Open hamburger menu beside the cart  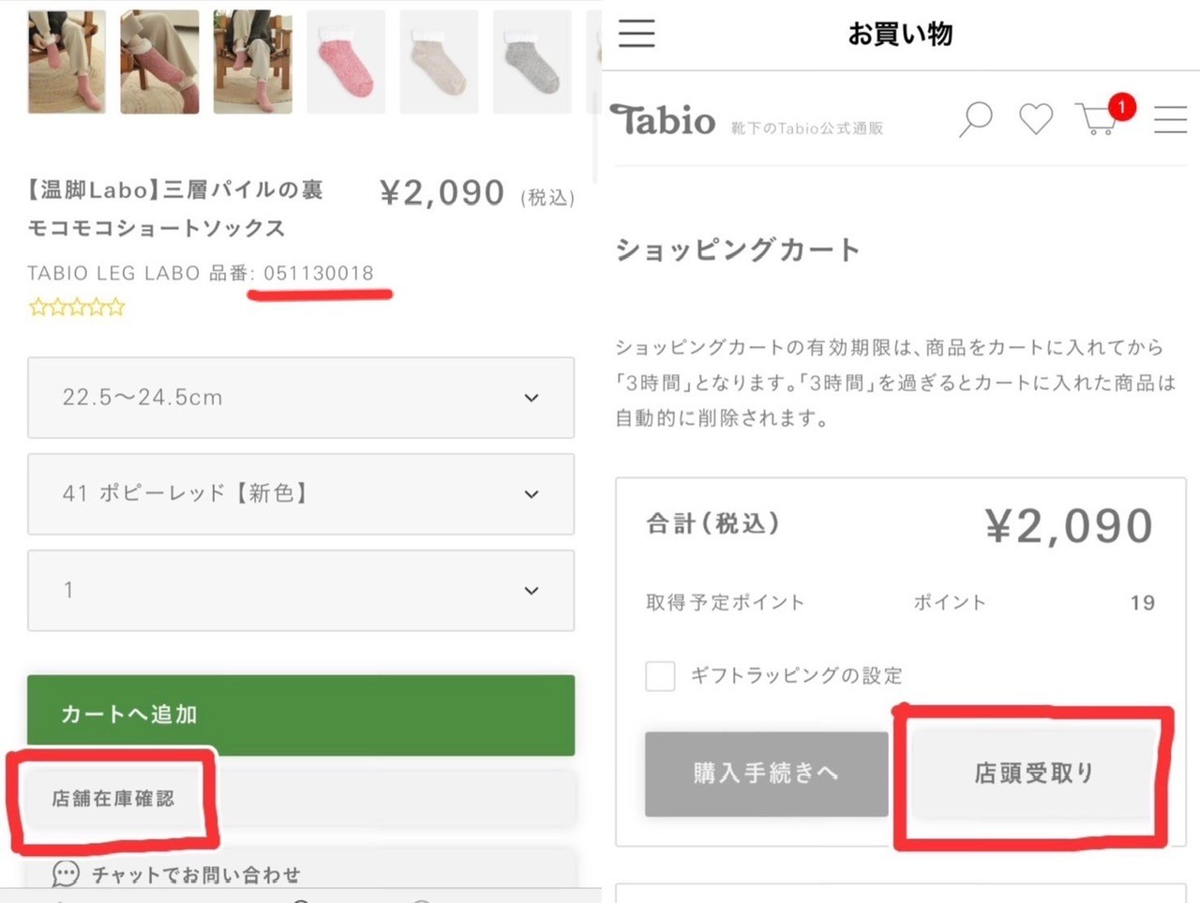[1170, 119]
